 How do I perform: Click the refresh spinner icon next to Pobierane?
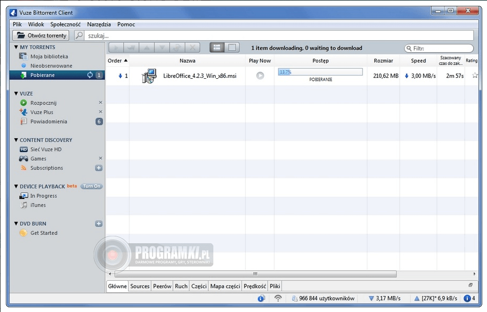tap(90, 75)
